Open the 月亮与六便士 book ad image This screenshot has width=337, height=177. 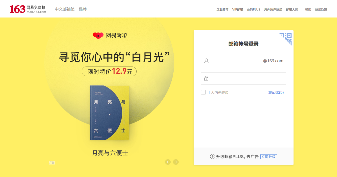[x=110, y=113]
